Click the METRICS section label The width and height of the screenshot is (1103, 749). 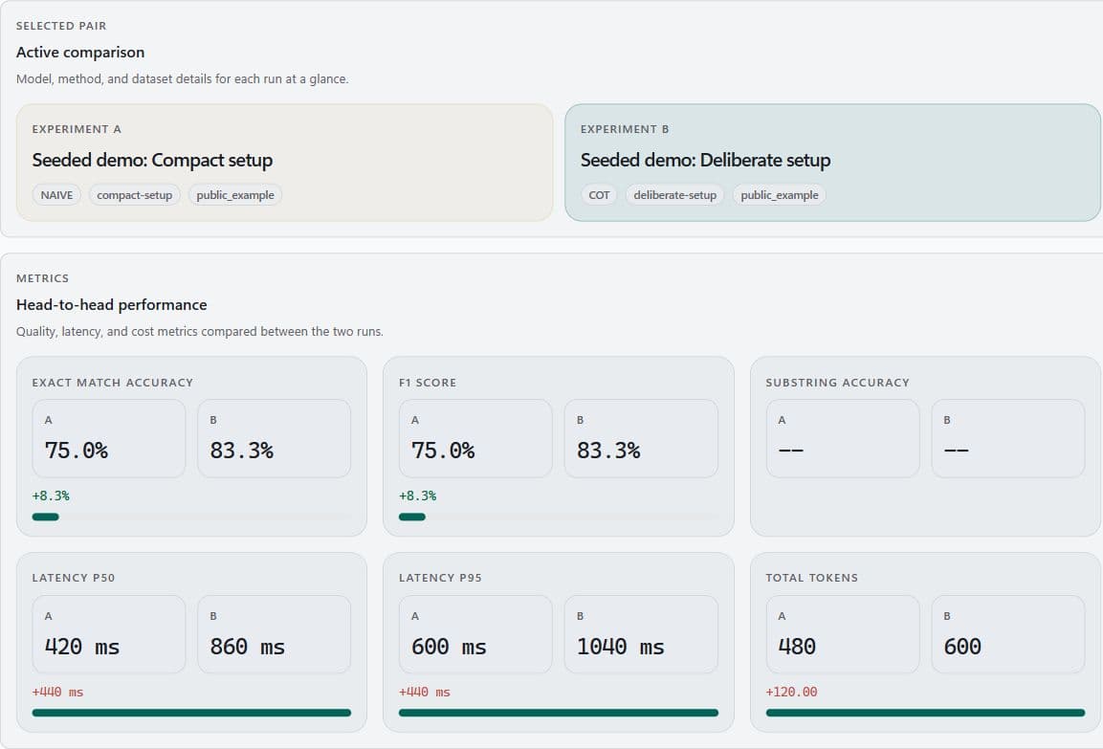coord(43,278)
